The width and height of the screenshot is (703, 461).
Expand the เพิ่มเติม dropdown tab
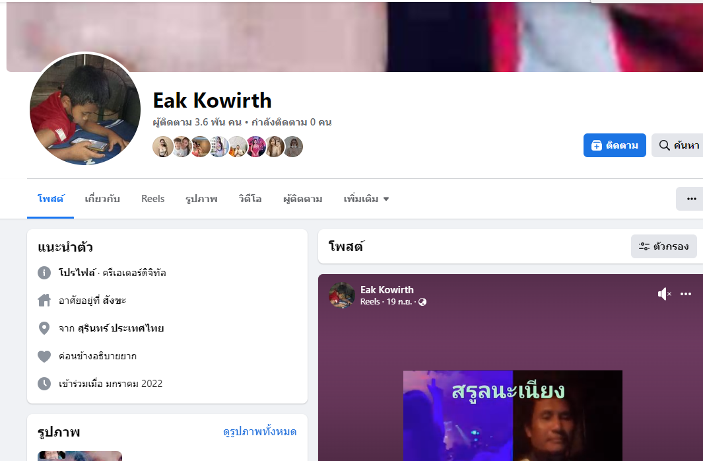(366, 199)
